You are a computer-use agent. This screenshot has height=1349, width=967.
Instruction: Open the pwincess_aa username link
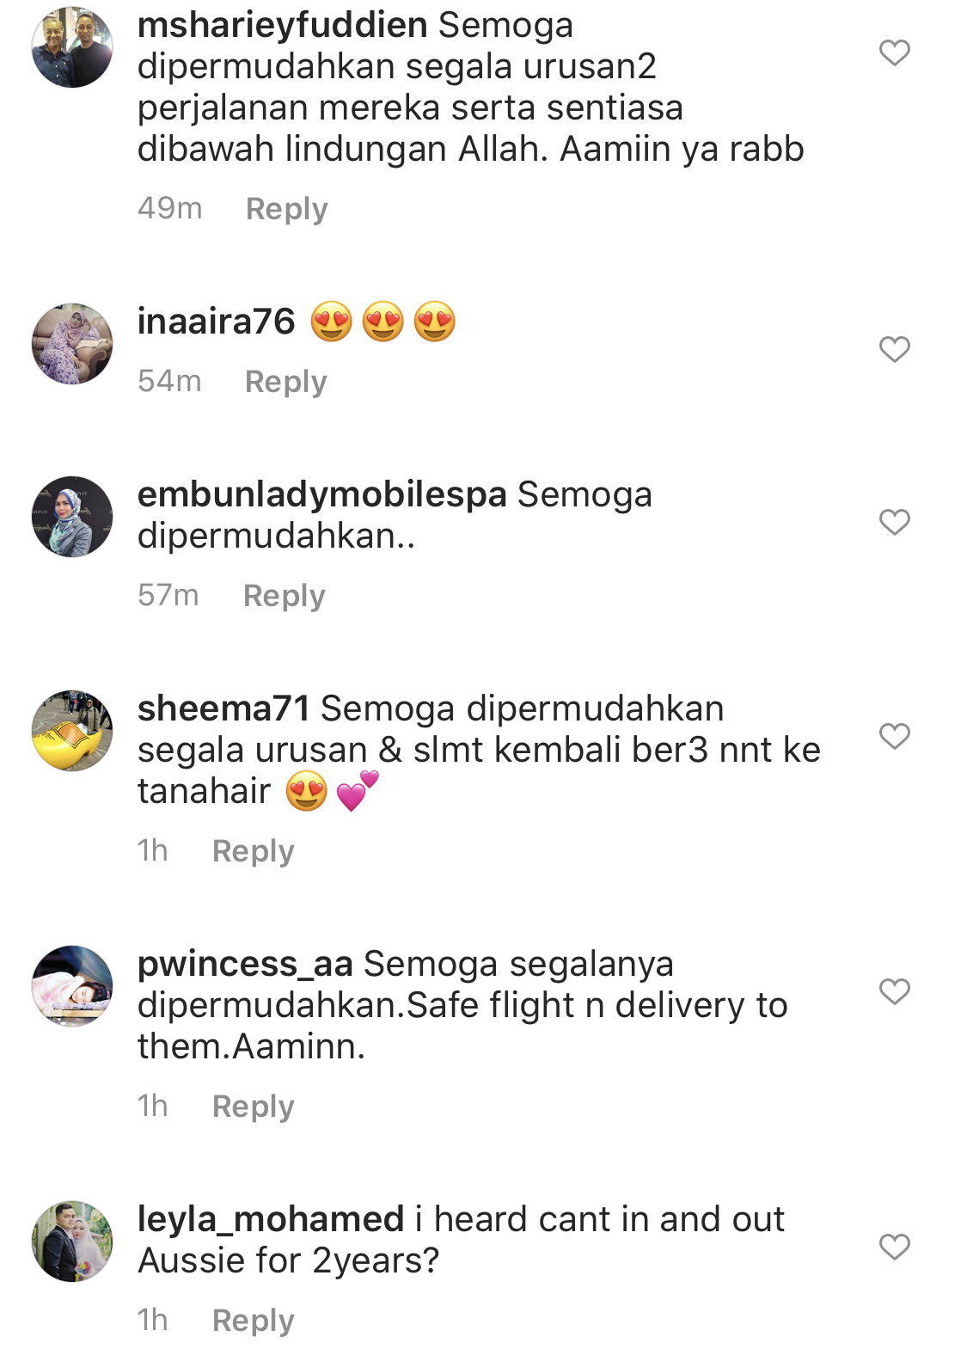coord(245,965)
